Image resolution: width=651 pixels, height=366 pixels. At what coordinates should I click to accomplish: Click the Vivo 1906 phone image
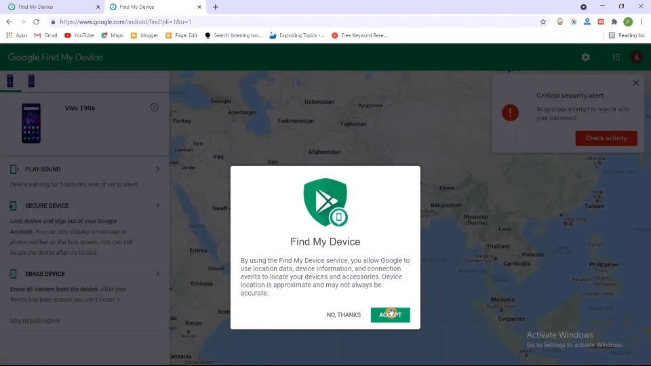[x=31, y=123]
